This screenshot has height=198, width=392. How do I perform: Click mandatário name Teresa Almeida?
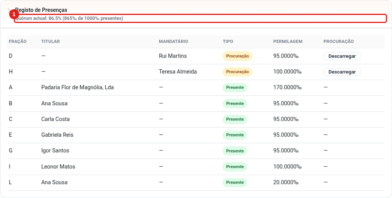(178, 72)
